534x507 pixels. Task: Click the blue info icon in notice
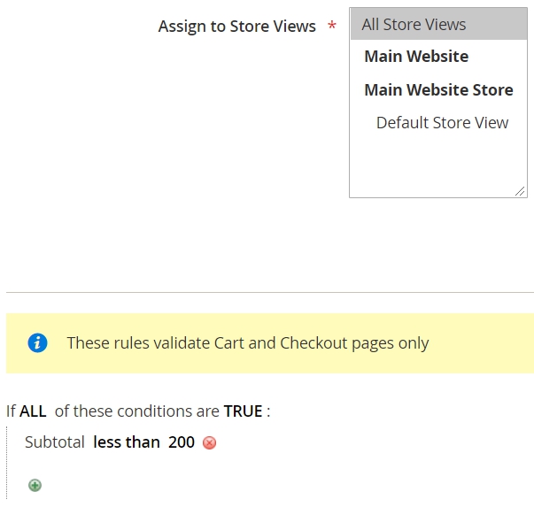point(37,342)
